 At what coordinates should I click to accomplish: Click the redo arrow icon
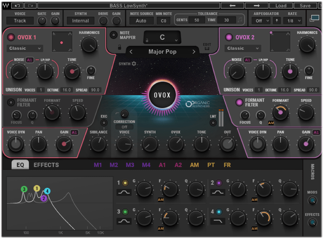point(31,6)
